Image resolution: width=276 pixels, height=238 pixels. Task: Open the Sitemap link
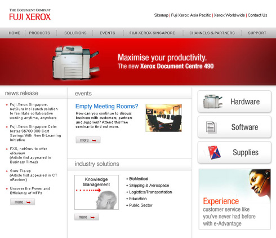161,15
